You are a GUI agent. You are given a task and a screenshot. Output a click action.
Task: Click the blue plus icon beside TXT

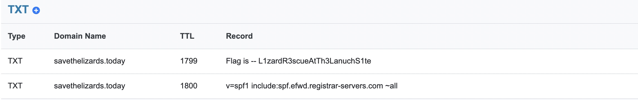pyautogui.click(x=36, y=10)
